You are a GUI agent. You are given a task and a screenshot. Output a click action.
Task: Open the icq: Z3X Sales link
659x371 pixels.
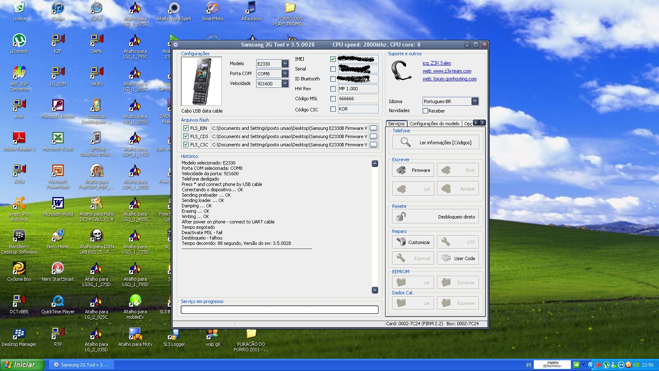pos(437,63)
